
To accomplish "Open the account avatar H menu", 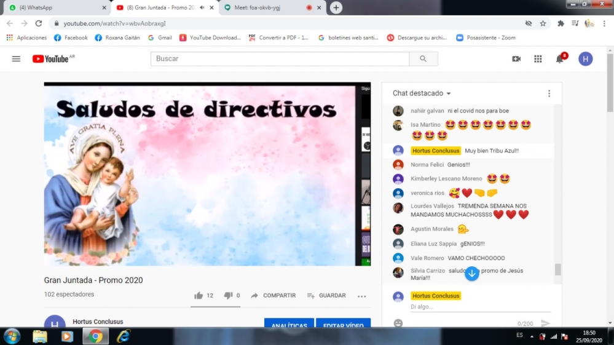I will tap(585, 59).
